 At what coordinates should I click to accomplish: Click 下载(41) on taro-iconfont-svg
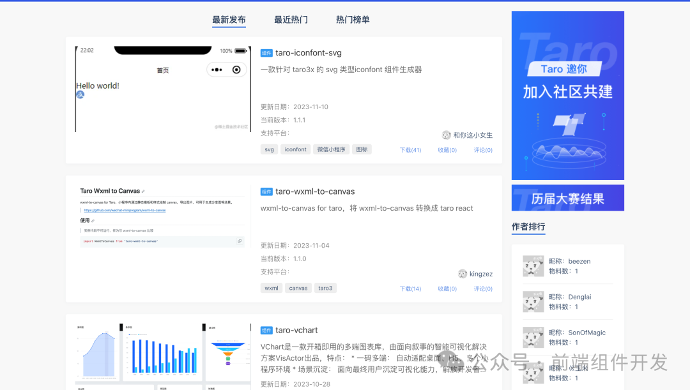tap(410, 150)
